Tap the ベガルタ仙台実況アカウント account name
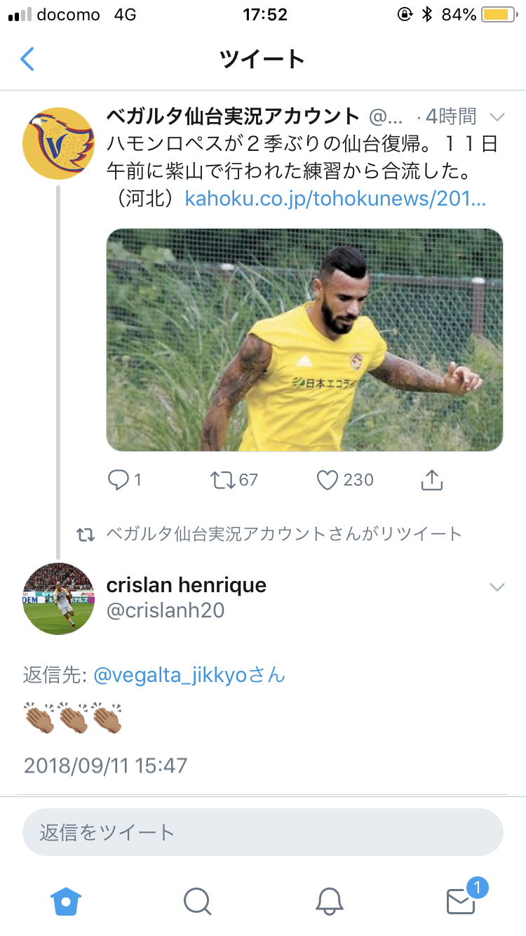 tap(233, 116)
